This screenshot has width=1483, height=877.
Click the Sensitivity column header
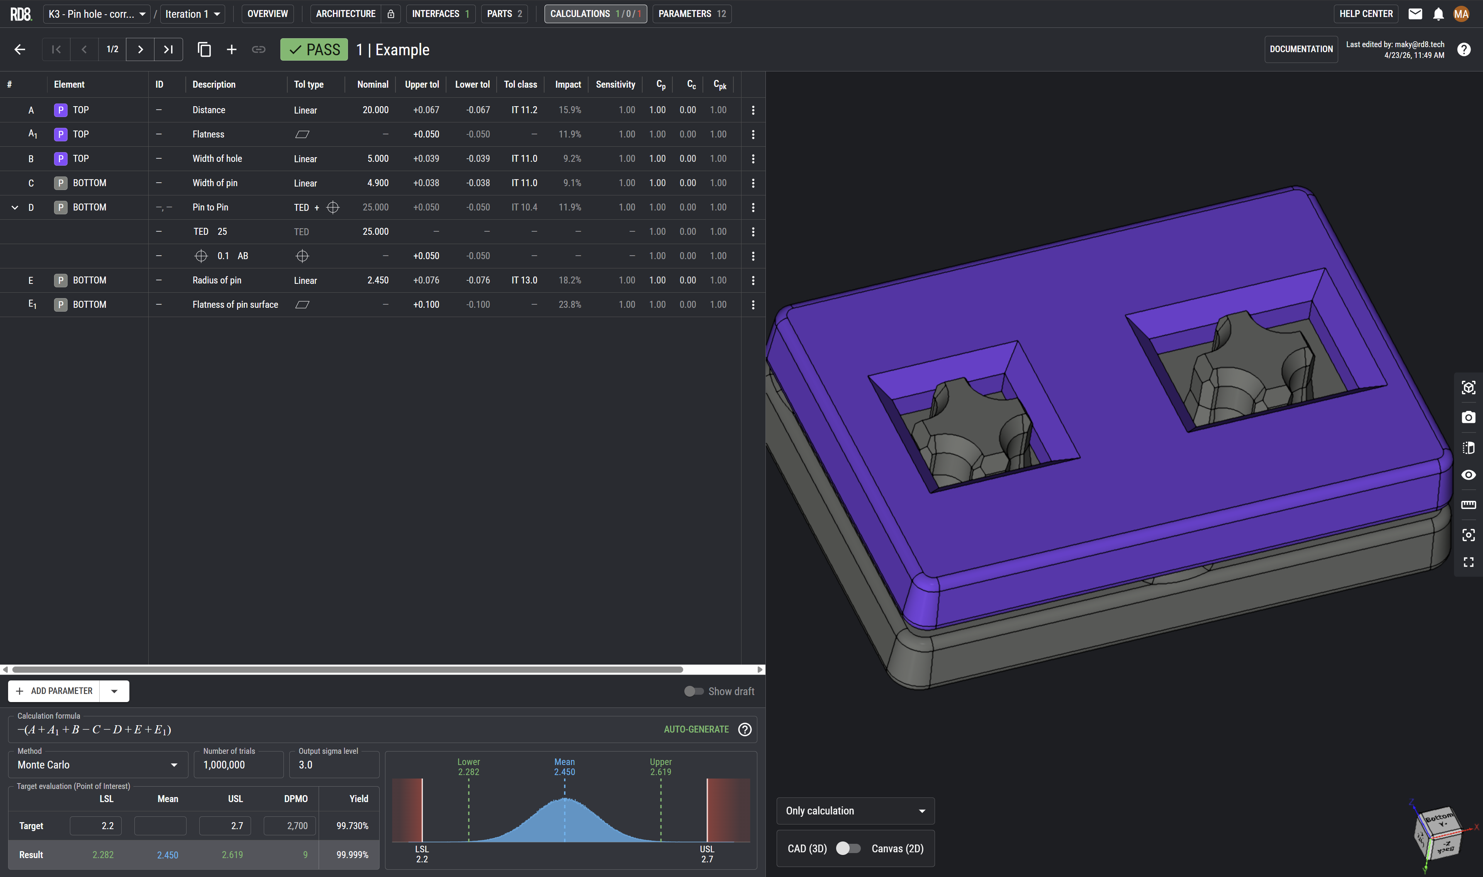(x=615, y=85)
